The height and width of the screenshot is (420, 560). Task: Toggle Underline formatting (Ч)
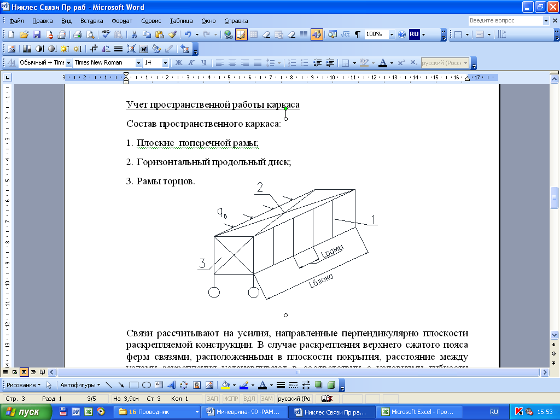pyautogui.click(x=203, y=63)
